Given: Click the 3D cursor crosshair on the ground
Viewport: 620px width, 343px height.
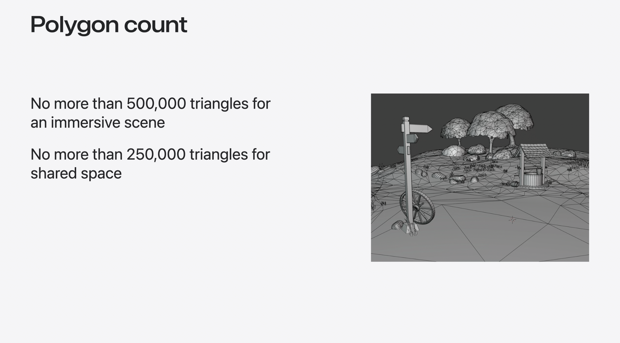Looking at the screenshot, I should [x=512, y=220].
